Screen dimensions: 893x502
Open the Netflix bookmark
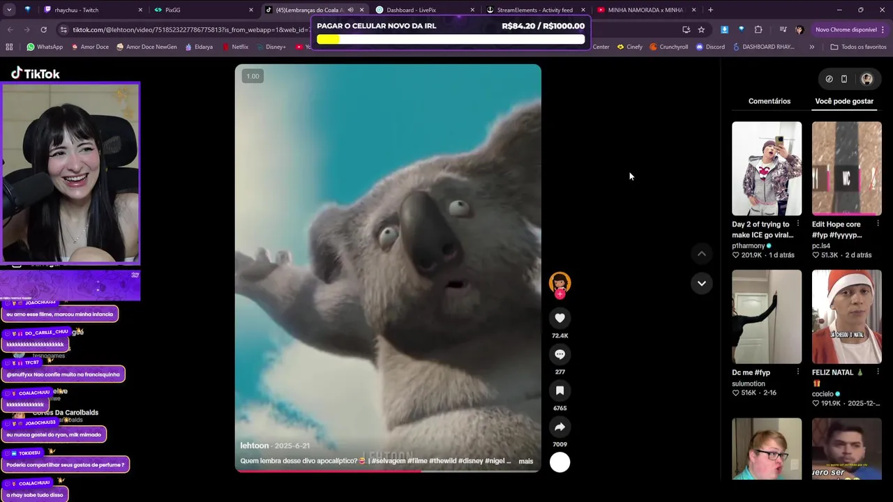pyautogui.click(x=235, y=47)
